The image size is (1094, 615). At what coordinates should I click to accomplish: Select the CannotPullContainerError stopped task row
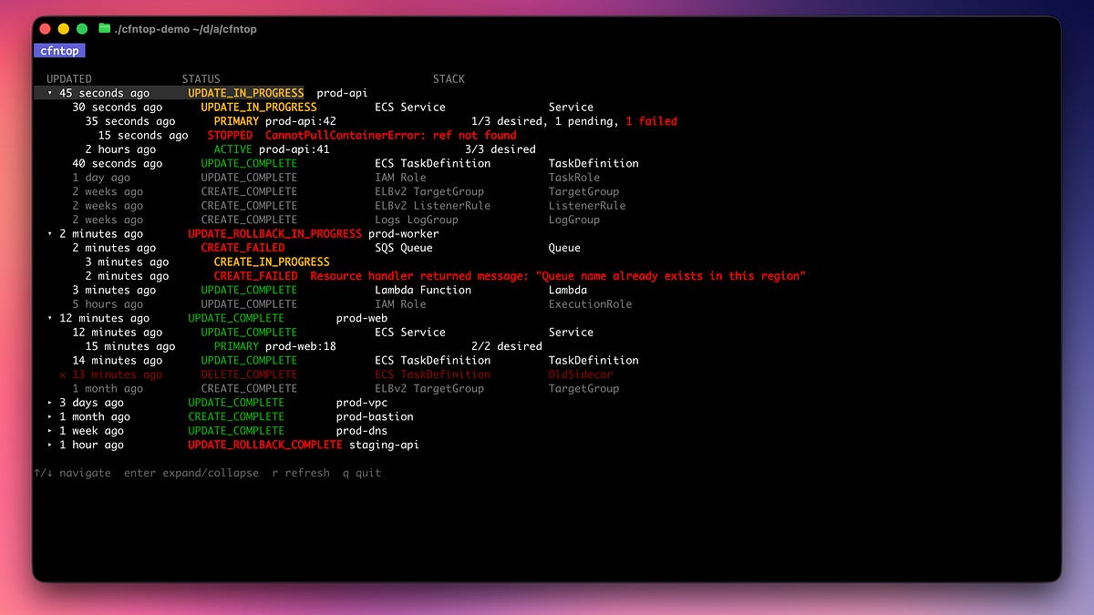click(306, 136)
